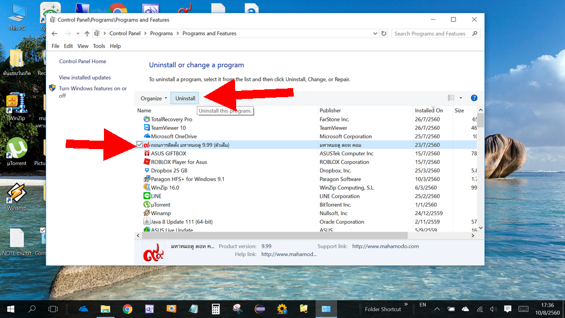This screenshot has height=318, width=565.
Task: Select Microsoft OneDrive program icon
Action: (147, 136)
